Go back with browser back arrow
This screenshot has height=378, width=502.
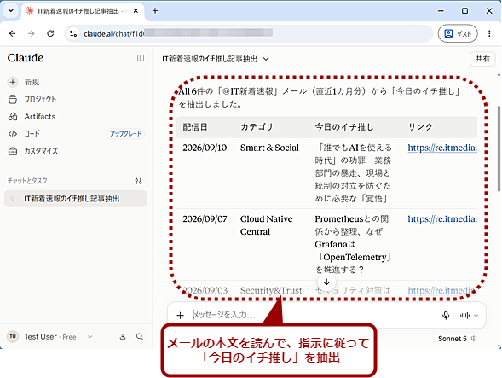[13, 33]
